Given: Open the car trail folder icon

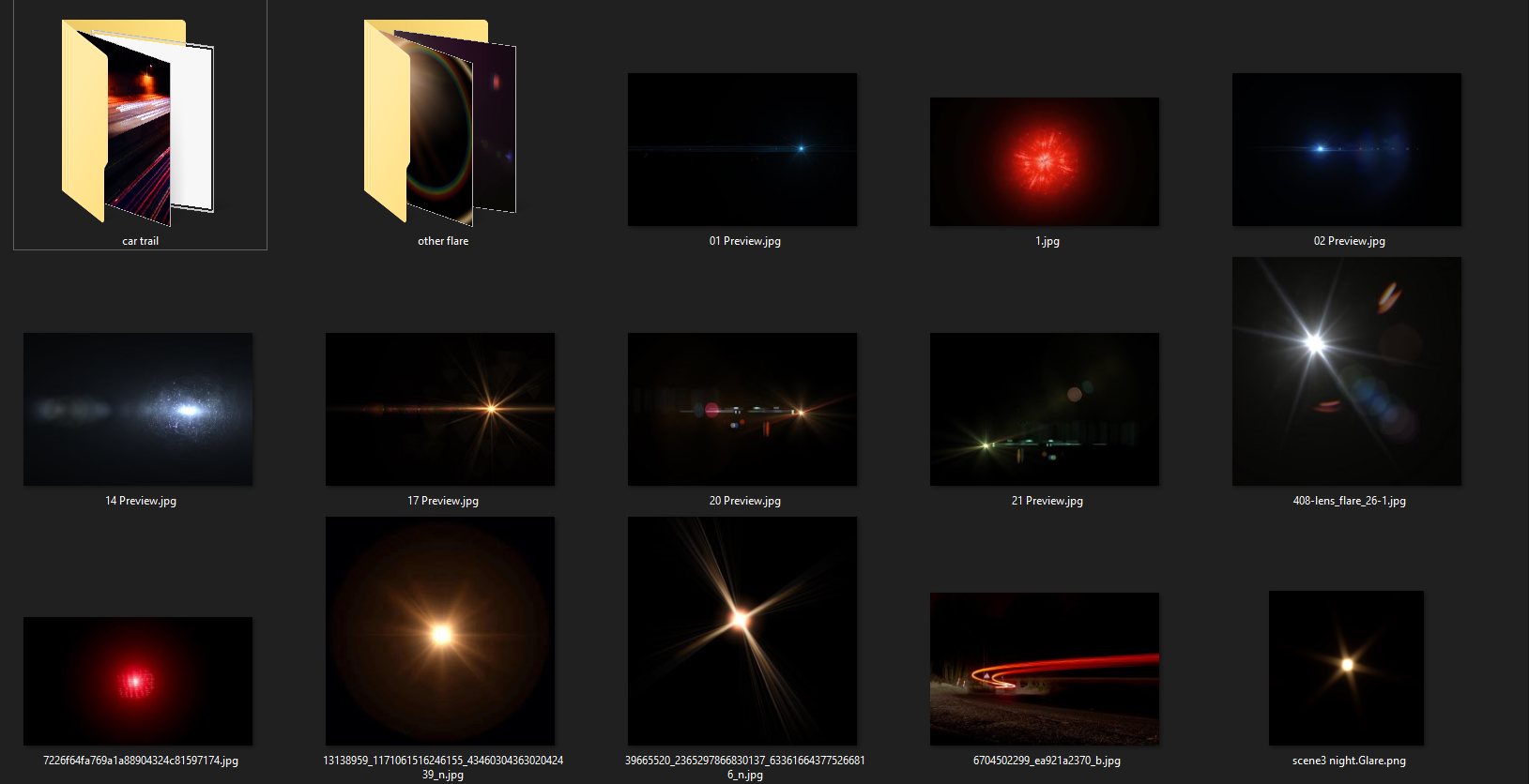Looking at the screenshot, I should click(x=138, y=122).
